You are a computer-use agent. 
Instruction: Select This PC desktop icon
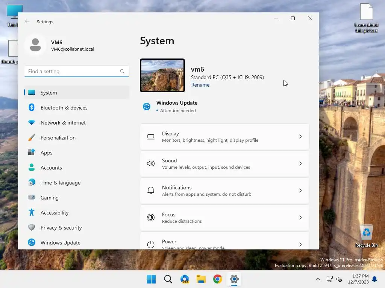13,16
